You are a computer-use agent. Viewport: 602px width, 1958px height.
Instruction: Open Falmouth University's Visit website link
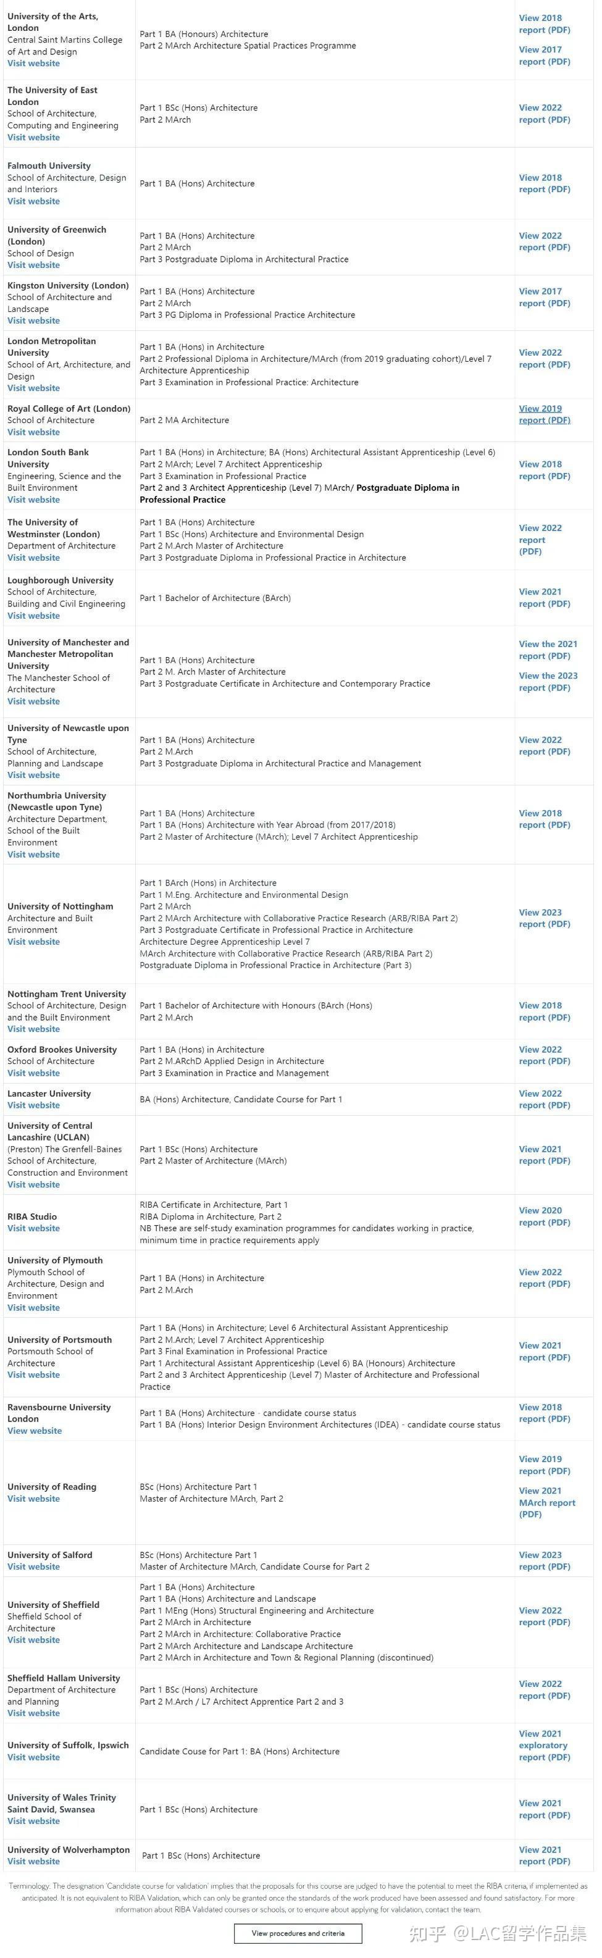pyautogui.click(x=33, y=201)
